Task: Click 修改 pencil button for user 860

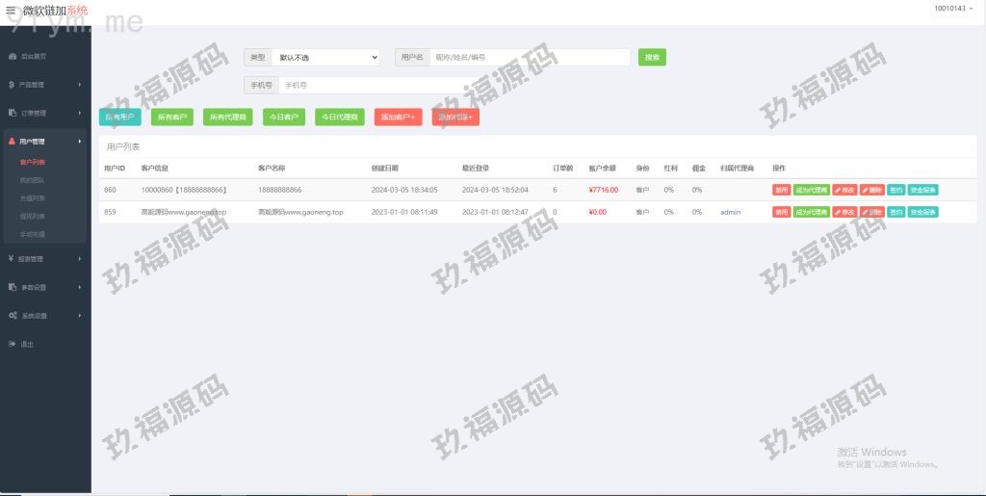Action: (x=844, y=190)
